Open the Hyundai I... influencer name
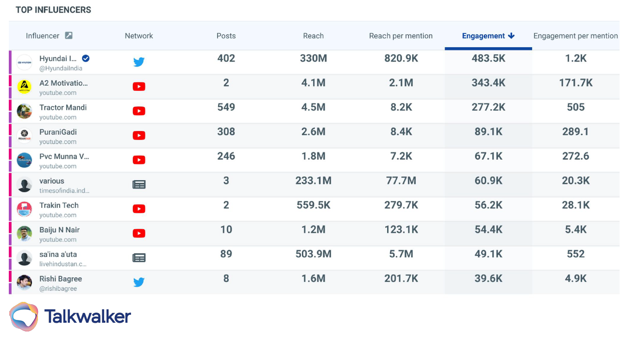633x338 pixels. pyautogui.click(x=58, y=58)
